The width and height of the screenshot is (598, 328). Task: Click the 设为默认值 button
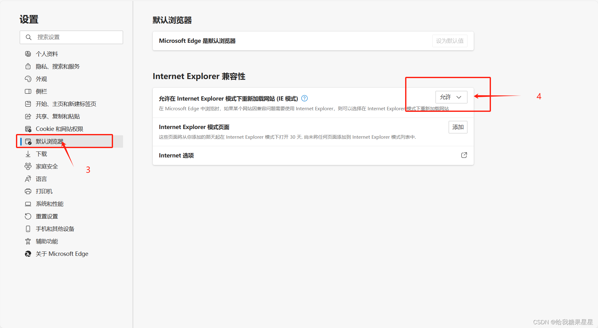point(450,41)
